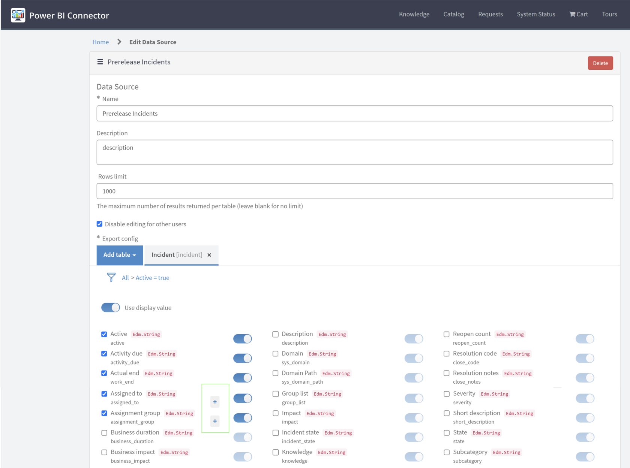Uncheck the Assignment group checkbox
Image resolution: width=630 pixels, height=468 pixels.
pyautogui.click(x=104, y=413)
